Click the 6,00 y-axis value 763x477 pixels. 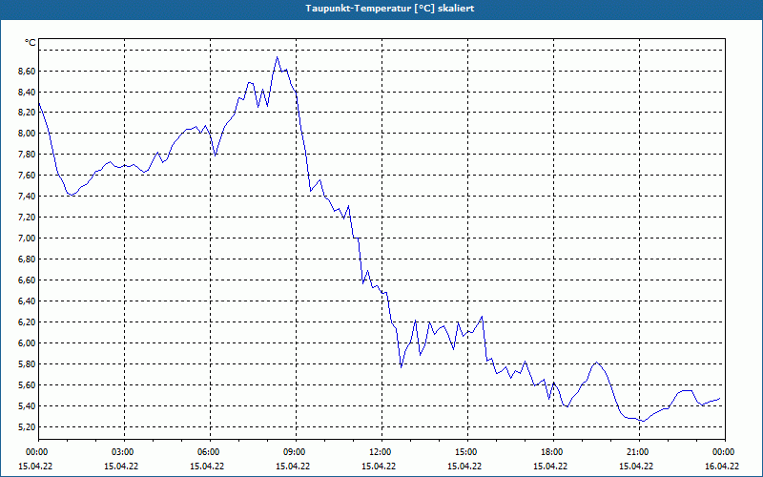point(27,343)
